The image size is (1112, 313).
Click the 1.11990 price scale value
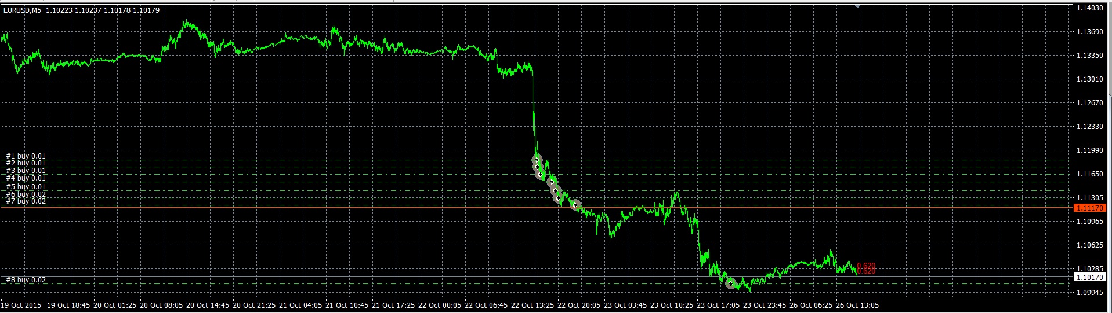tap(1089, 150)
